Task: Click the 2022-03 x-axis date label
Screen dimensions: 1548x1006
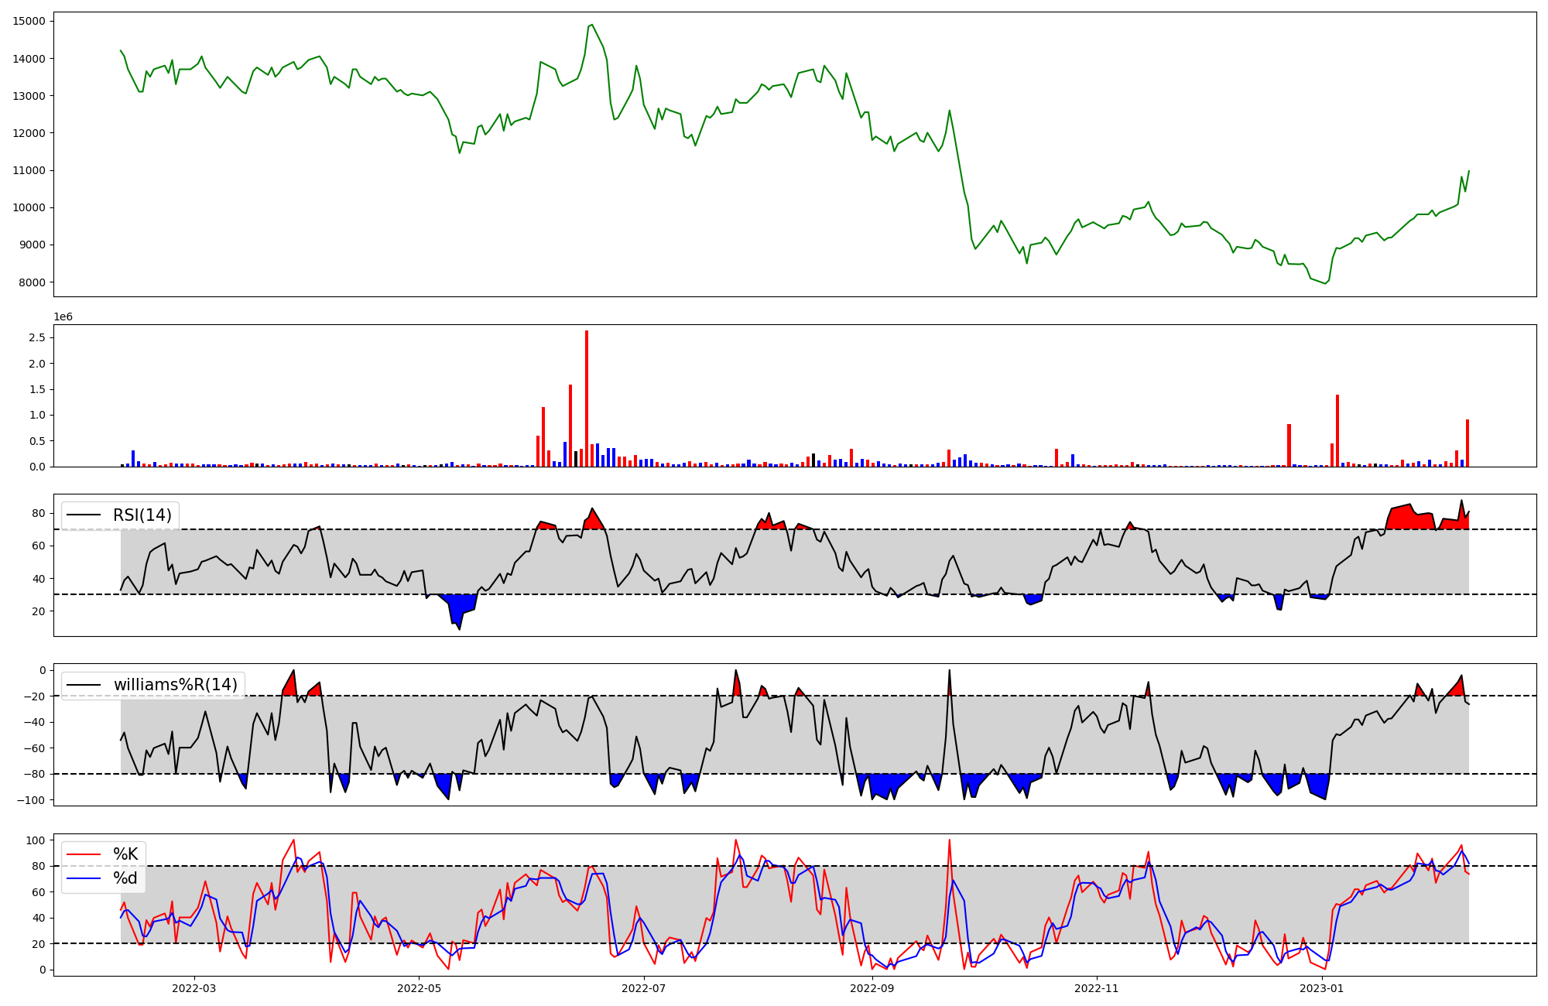Action: click(194, 987)
